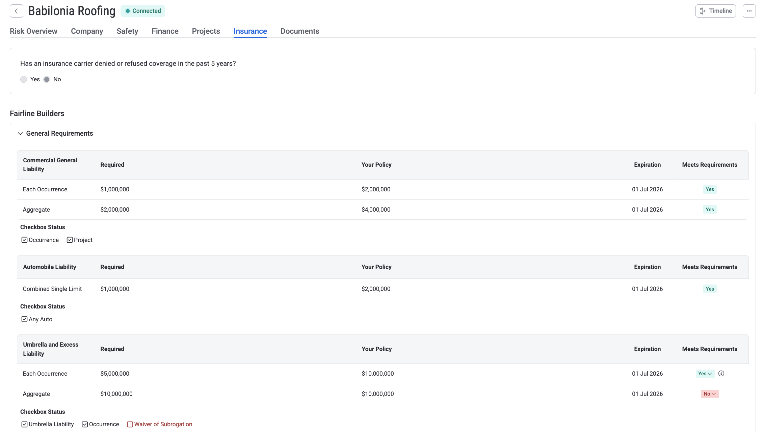This screenshot has height=432, width=765.
Task: Open the Documents tab
Action: 299,31
